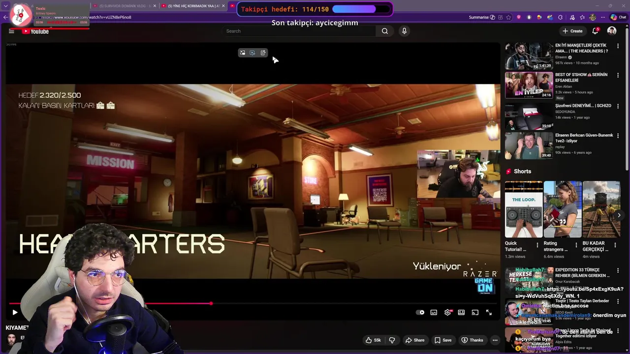The width and height of the screenshot is (630, 354).
Task: Open BEST OF S'SHOW thumbnail
Action: point(529,85)
